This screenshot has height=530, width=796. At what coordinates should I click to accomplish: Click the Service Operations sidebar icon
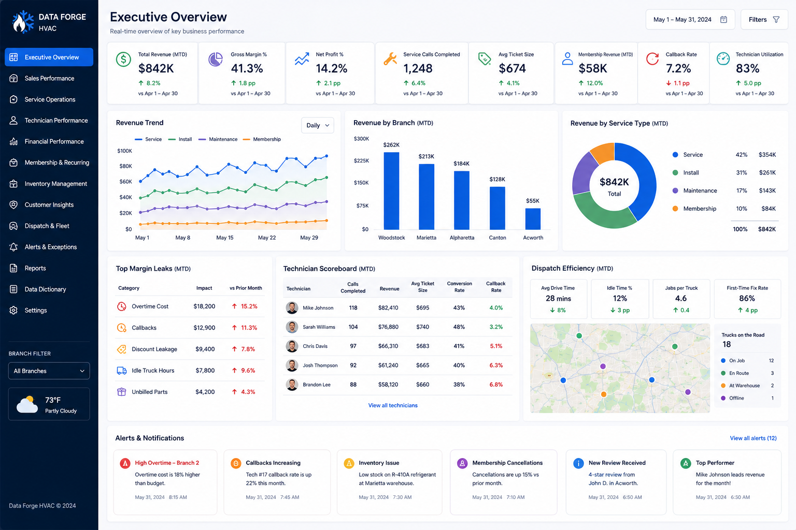pos(14,99)
